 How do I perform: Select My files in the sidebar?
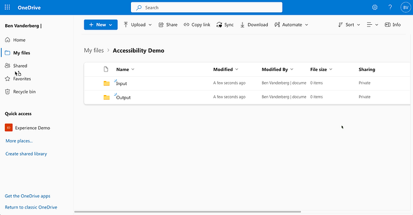[22, 53]
